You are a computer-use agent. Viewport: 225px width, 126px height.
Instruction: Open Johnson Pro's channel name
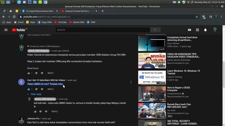33,118
